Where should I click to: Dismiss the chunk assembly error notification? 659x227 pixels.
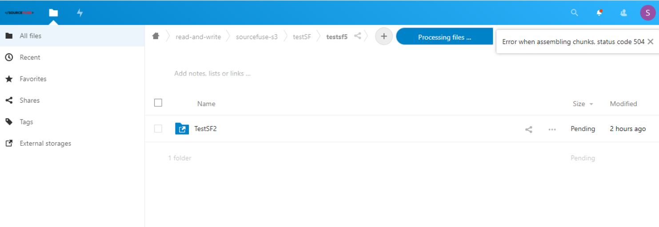650,42
